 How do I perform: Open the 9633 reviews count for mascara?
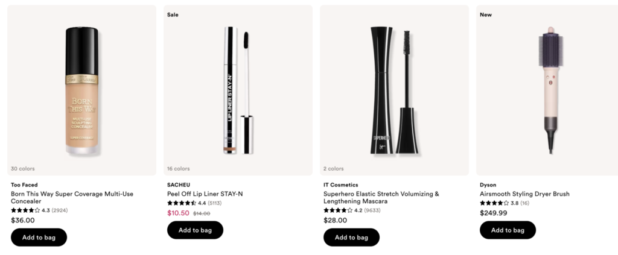click(x=372, y=210)
